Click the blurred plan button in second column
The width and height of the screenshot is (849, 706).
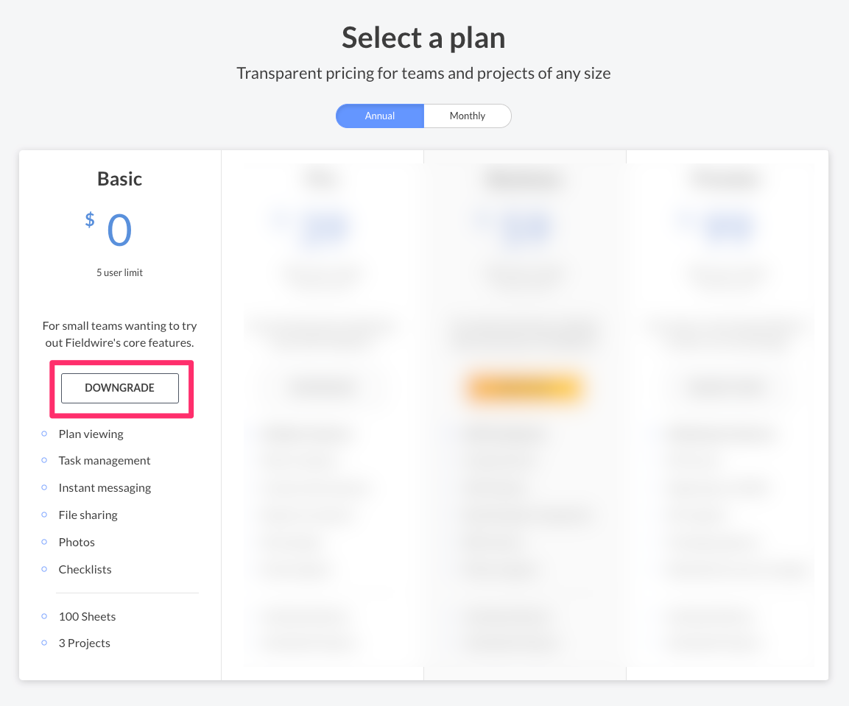[x=323, y=388]
